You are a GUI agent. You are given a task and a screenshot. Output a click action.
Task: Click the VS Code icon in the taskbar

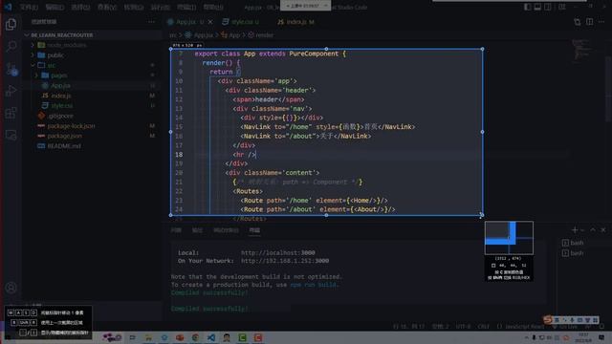click(211, 337)
